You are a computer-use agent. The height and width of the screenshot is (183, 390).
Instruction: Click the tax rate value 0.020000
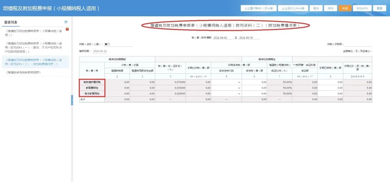tap(180, 94)
